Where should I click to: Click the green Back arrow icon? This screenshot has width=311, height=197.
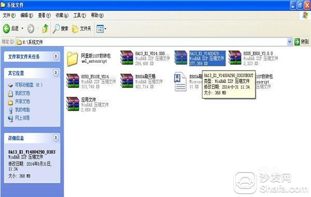point(6,29)
